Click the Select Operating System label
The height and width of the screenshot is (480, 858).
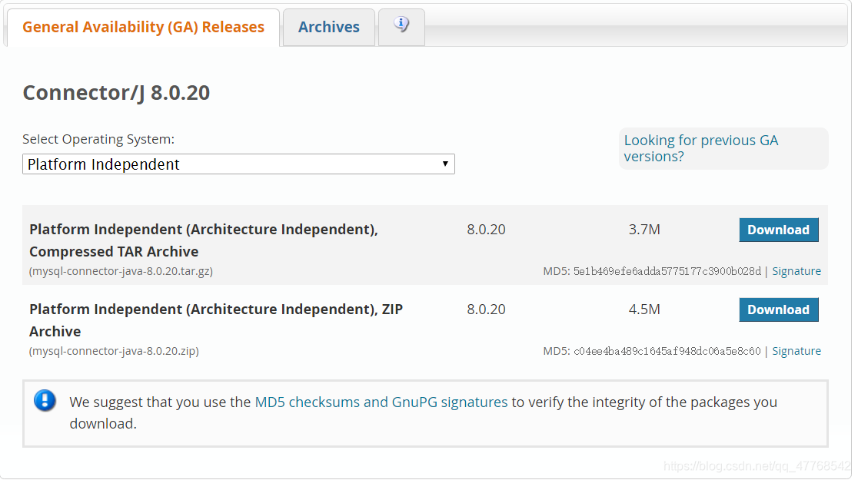tap(98, 140)
